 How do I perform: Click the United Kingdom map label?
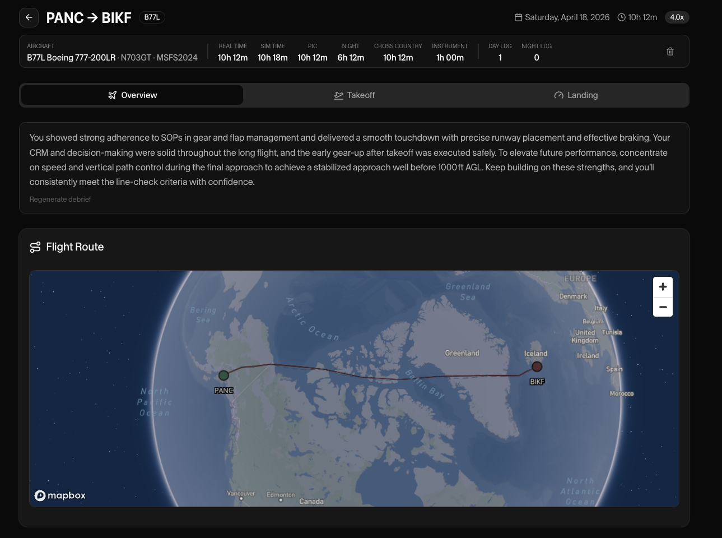coord(585,336)
